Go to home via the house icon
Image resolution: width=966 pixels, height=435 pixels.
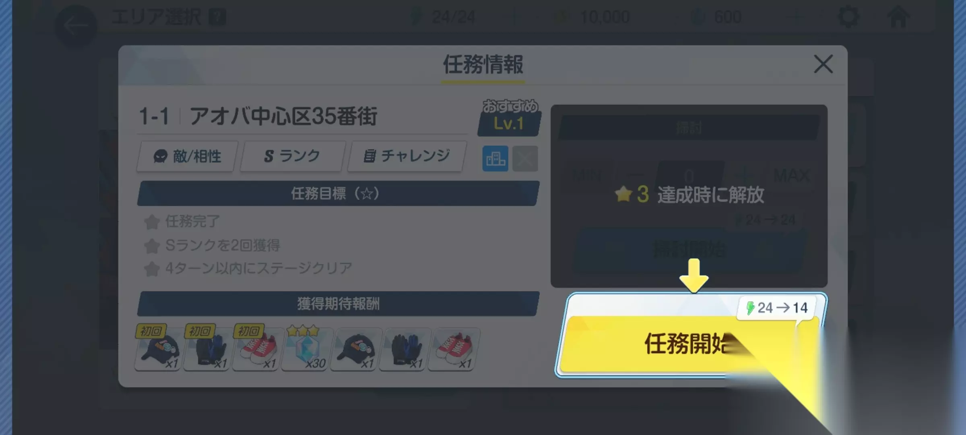pos(898,17)
